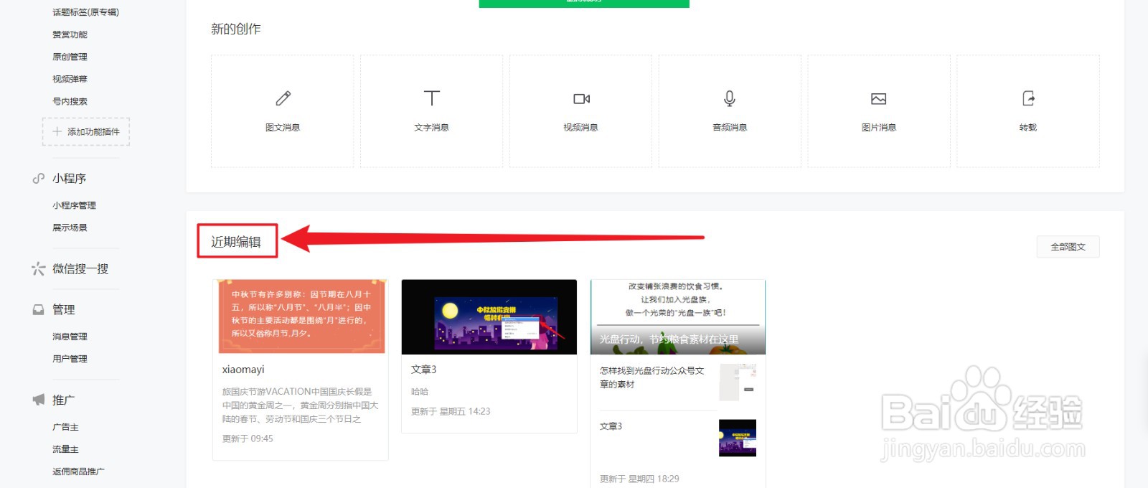Image resolution: width=1148 pixels, height=488 pixels.
Task: Click the 旅国庆节游VACATION article summary
Action: [x=300, y=405]
